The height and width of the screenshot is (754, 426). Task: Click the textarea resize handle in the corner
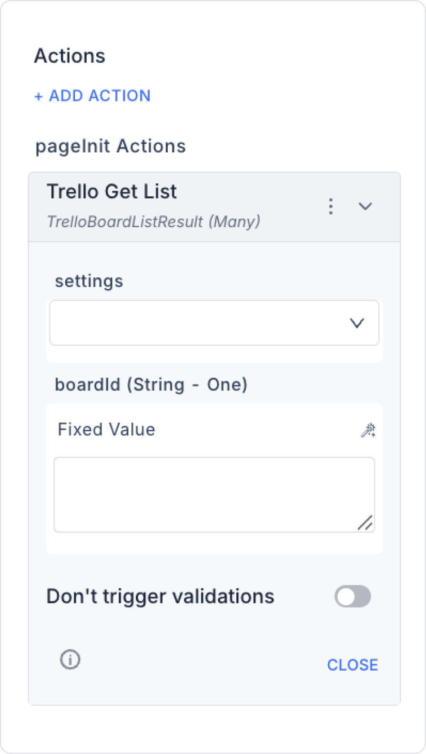365,523
